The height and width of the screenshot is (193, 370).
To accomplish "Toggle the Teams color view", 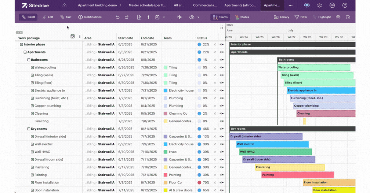I will tap(220, 17).
